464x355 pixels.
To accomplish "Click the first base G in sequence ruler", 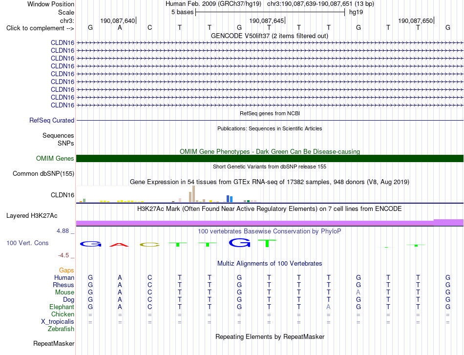I will (90, 27).
